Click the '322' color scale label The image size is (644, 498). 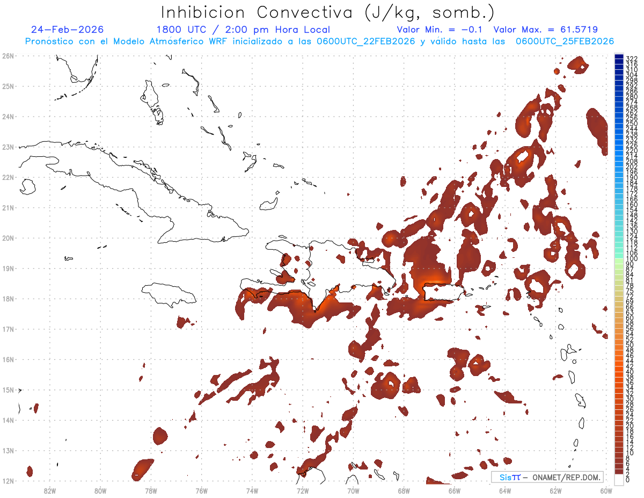click(632, 58)
